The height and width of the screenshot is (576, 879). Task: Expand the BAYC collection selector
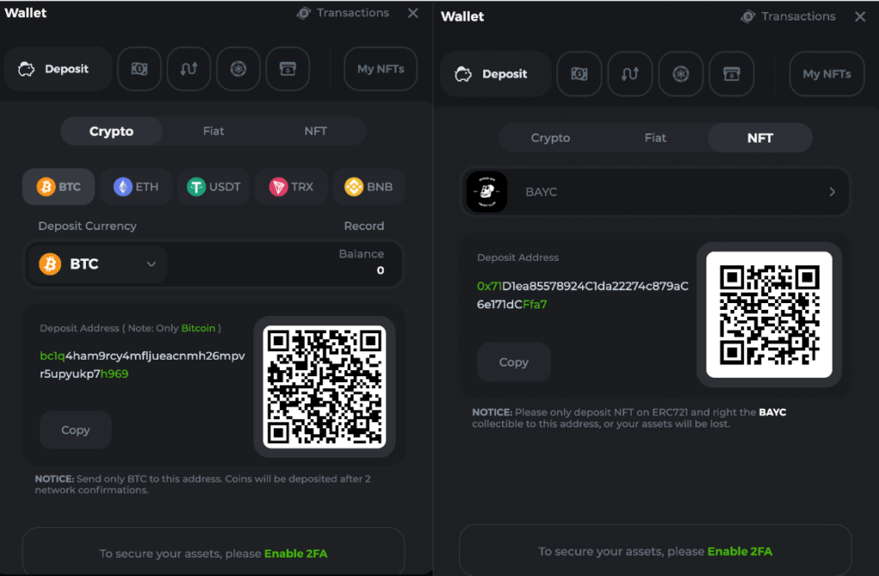click(x=655, y=192)
